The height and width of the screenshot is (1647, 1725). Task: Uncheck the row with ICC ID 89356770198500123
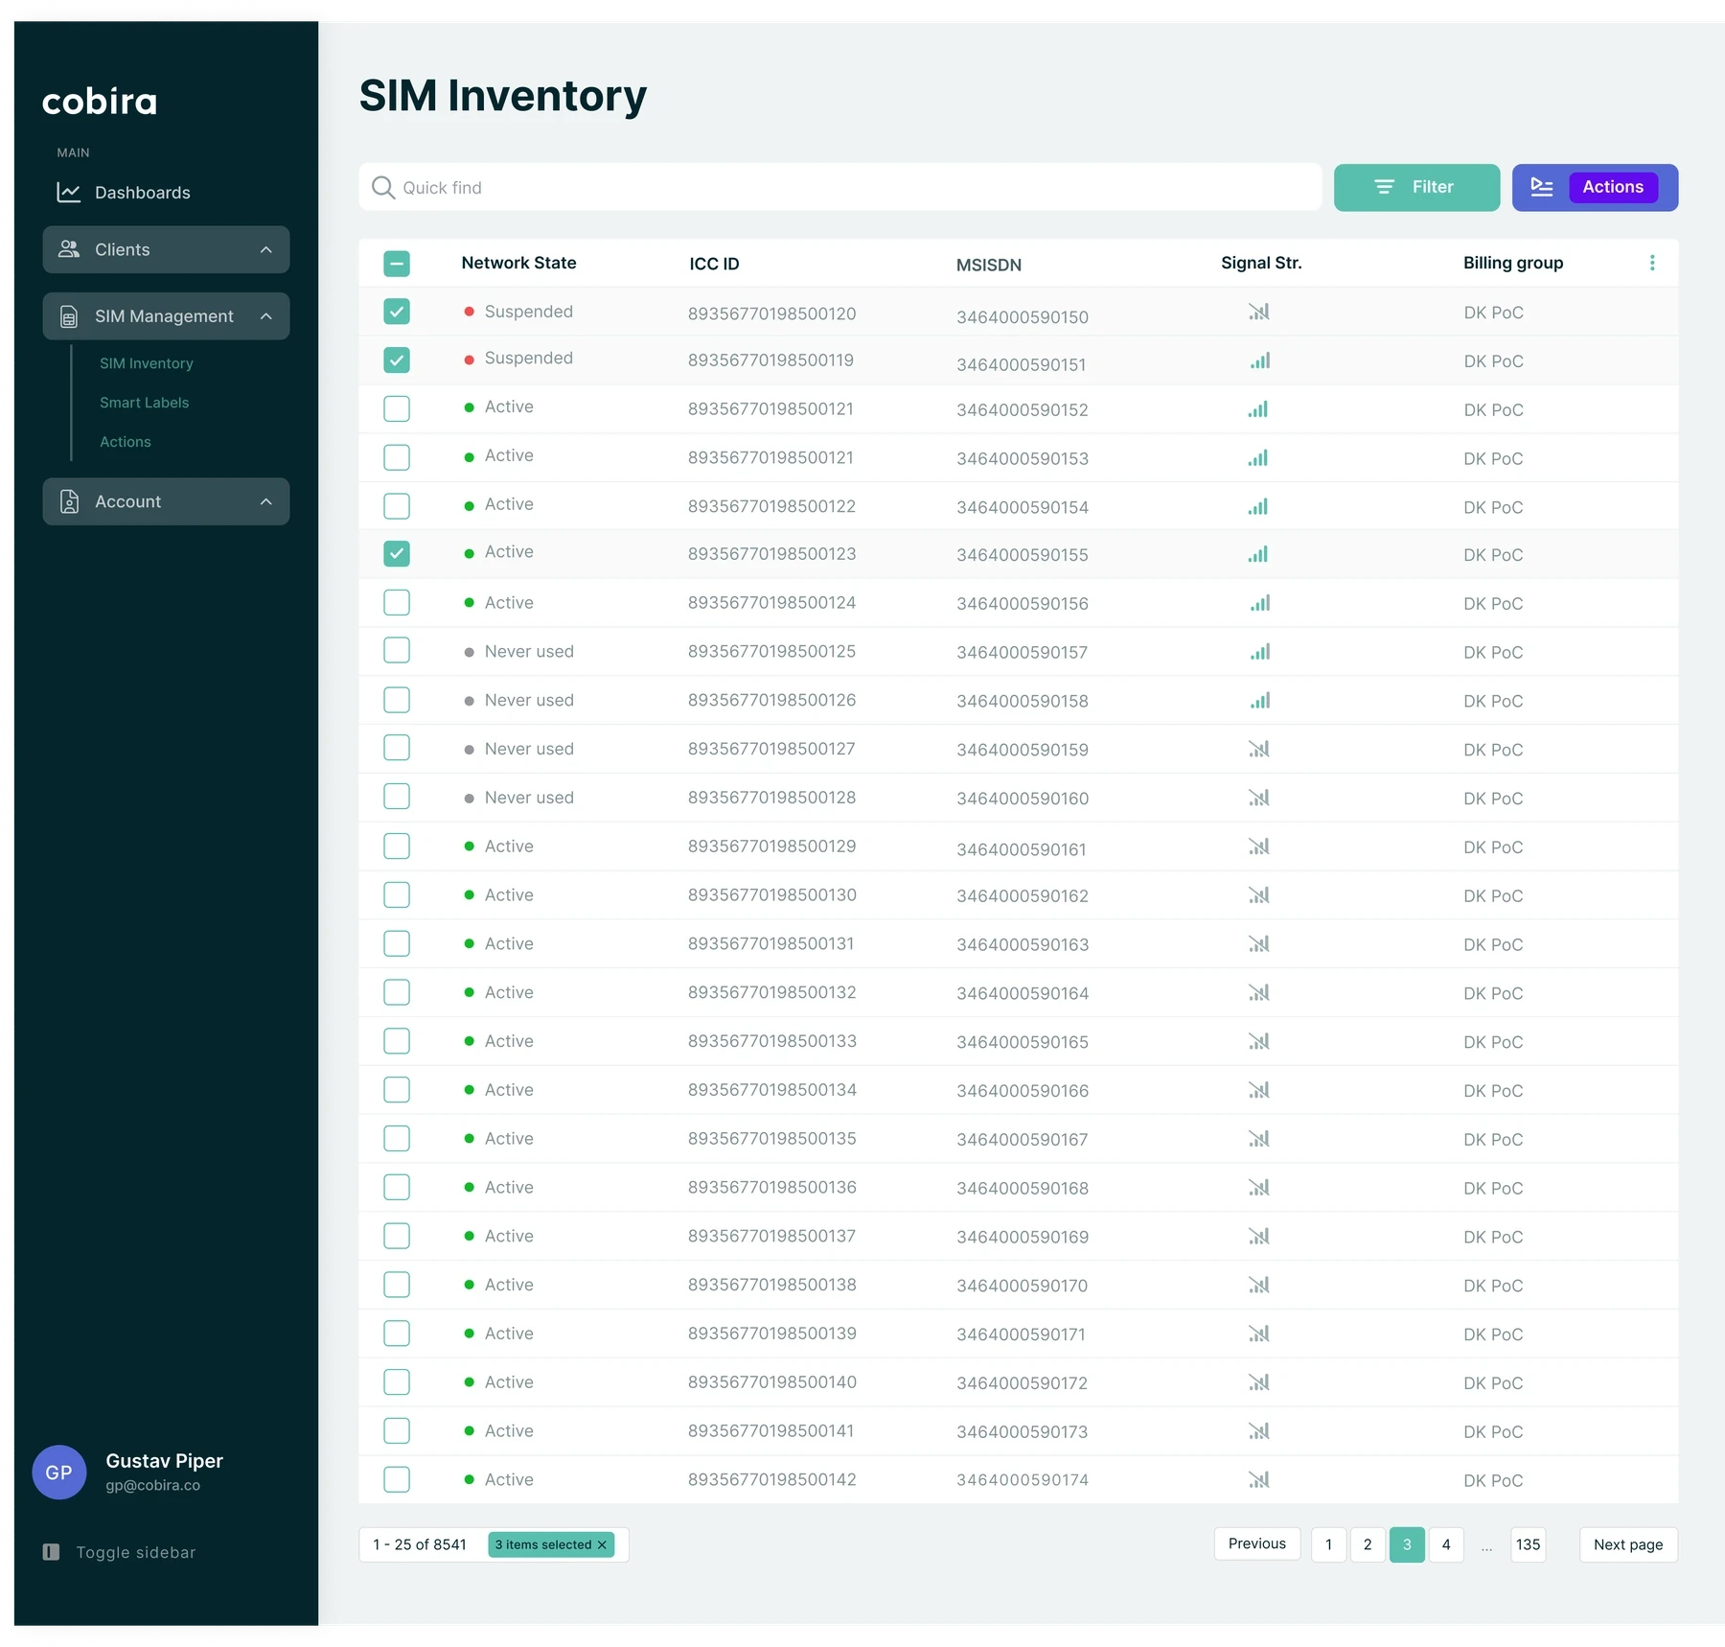point(397,554)
